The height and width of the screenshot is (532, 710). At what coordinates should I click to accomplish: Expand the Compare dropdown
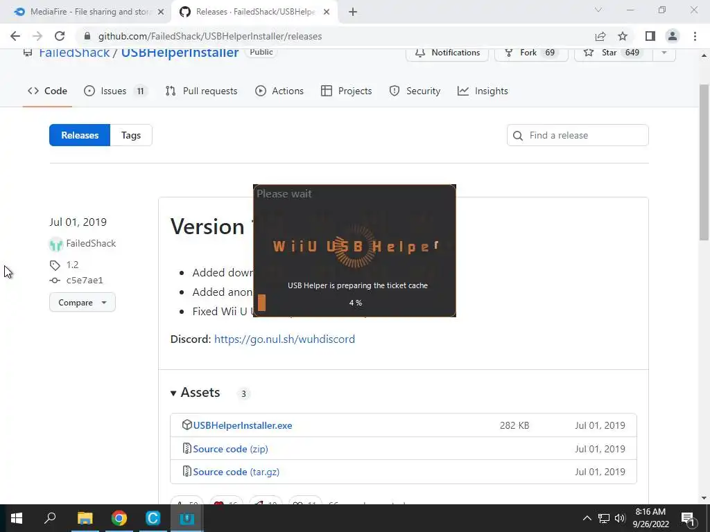point(83,302)
